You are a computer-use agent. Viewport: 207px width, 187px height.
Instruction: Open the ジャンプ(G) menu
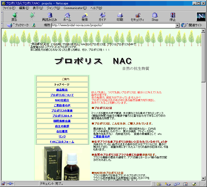pyautogui.click(x=53, y=8)
